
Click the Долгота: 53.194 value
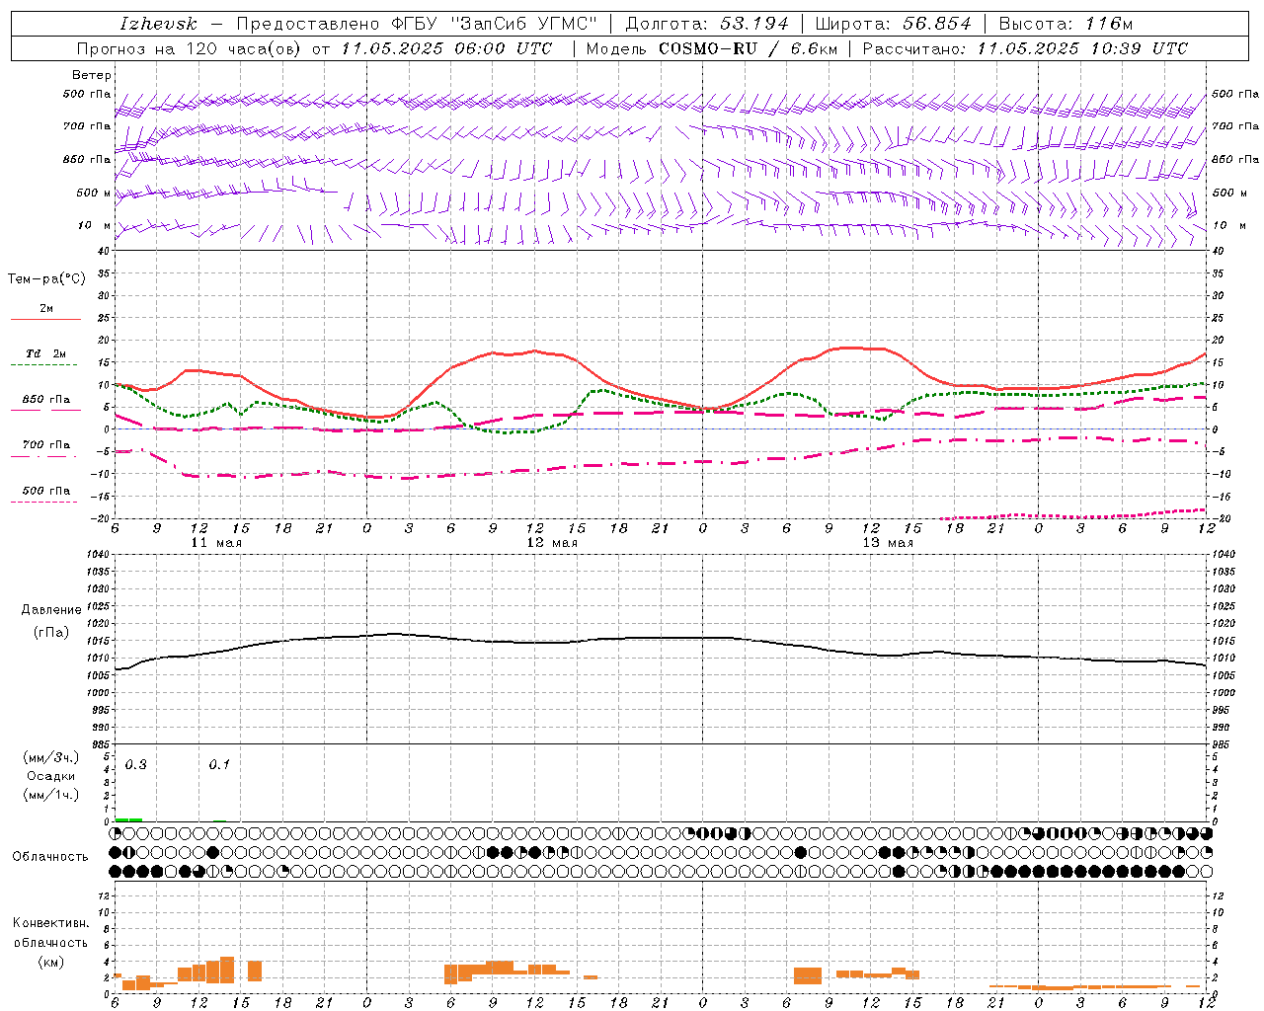707,24
